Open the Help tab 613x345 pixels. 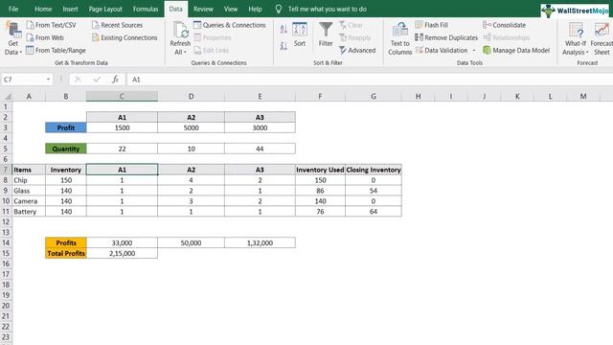coord(255,9)
